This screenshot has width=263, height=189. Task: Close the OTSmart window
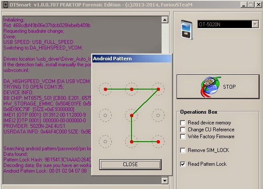tap(258, 5)
